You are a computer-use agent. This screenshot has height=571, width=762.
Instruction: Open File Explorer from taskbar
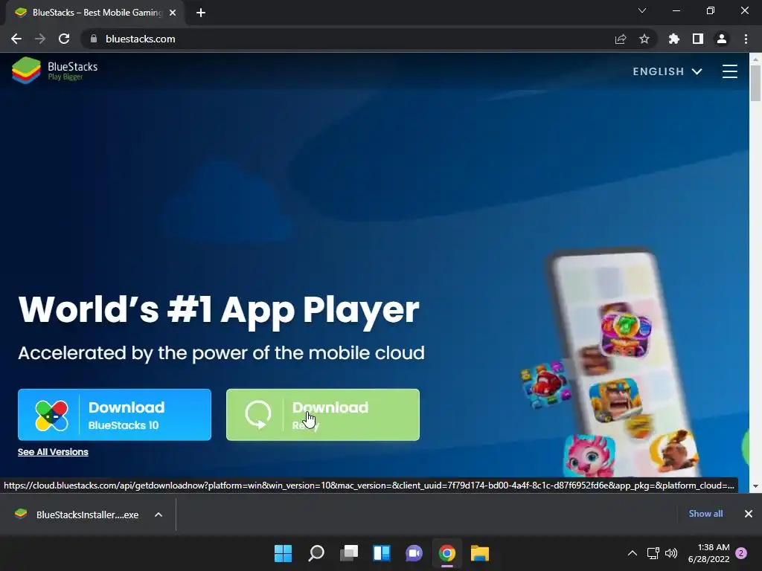[480, 553]
